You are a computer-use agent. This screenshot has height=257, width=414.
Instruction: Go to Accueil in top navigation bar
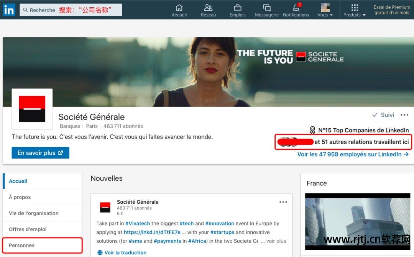click(x=179, y=11)
